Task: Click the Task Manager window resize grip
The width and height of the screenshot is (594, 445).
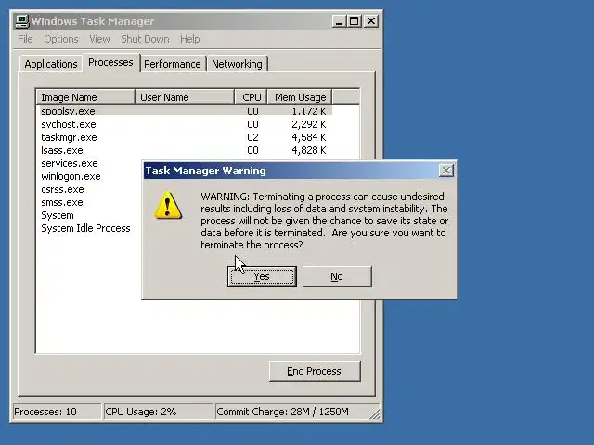Action: point(375,414)
